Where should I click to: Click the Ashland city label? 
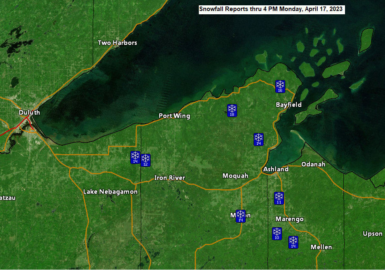[276, 169]
